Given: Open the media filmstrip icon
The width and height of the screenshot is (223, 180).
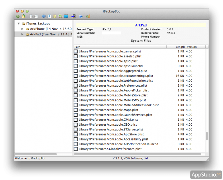Looking at the screenshot, I should pyautogui.click(x=66, y=16).
